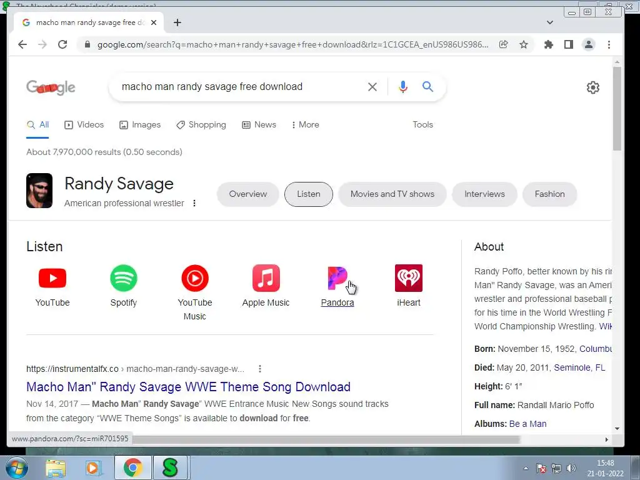Open a new browser tab
640x480 pixels.
click(177, 22)
